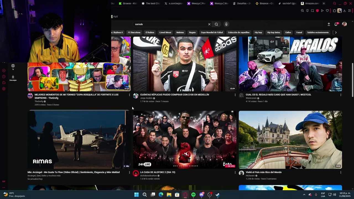Viewport: 354px width, 199px height.
Task: Show more filter chips with the right arrow
Action: [x=336, y=33]
